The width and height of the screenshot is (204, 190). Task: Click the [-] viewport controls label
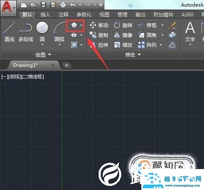coord(4,77)
